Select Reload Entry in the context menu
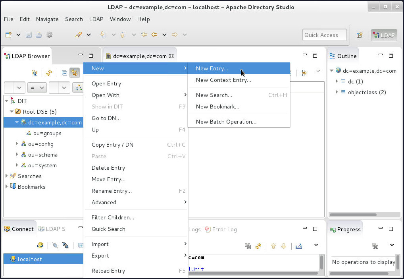 (136, 271)
